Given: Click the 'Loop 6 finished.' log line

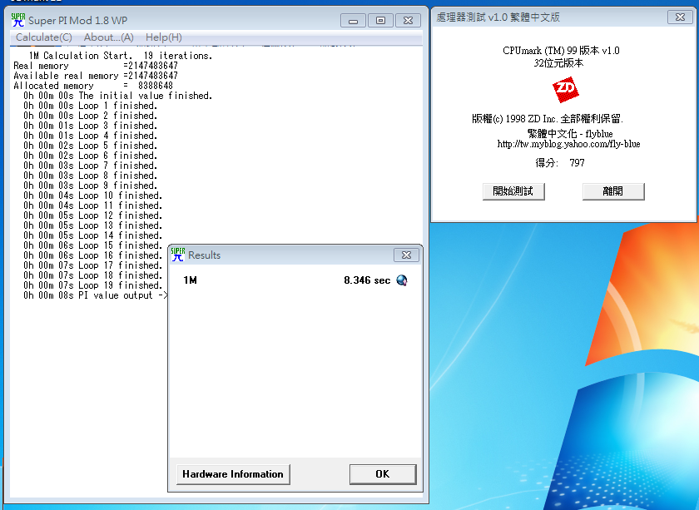Looking at the screenshot, I should click(x=91, y=156).
